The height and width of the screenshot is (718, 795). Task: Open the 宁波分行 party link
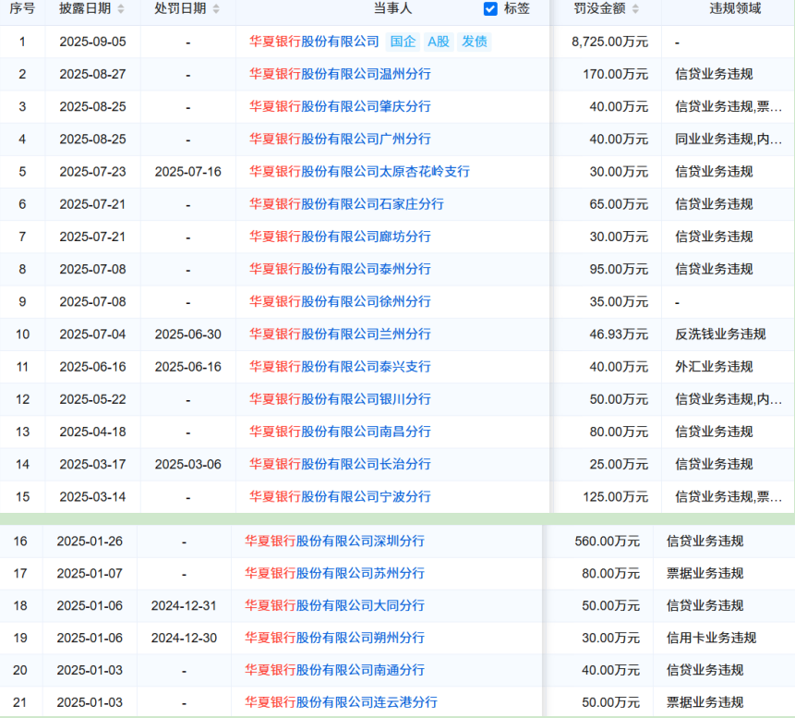point(340,496)
